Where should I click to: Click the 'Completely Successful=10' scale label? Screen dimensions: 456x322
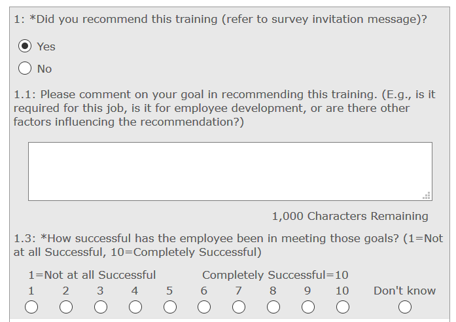[275, 275]
